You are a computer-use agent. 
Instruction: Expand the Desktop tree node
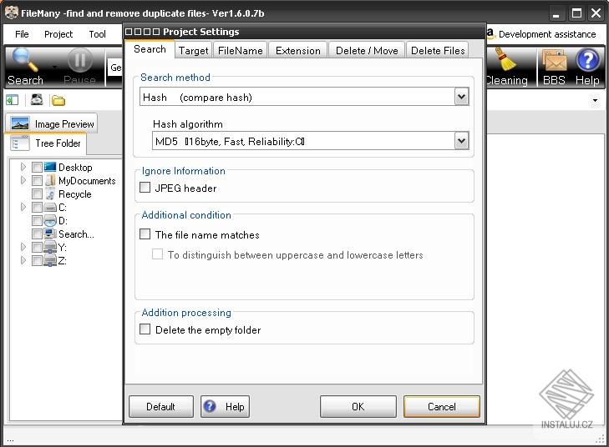[x=23, y=167]
